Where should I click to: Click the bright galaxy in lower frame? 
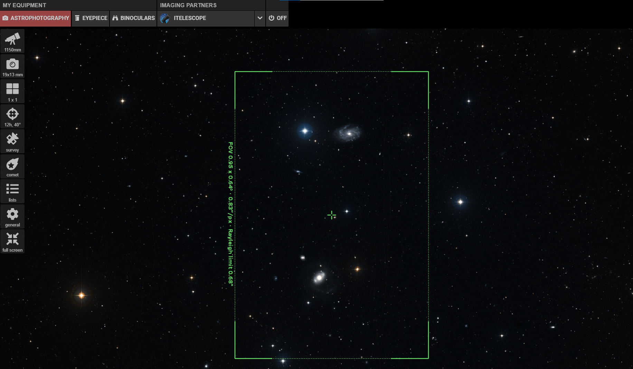click(x=319, y=277)
